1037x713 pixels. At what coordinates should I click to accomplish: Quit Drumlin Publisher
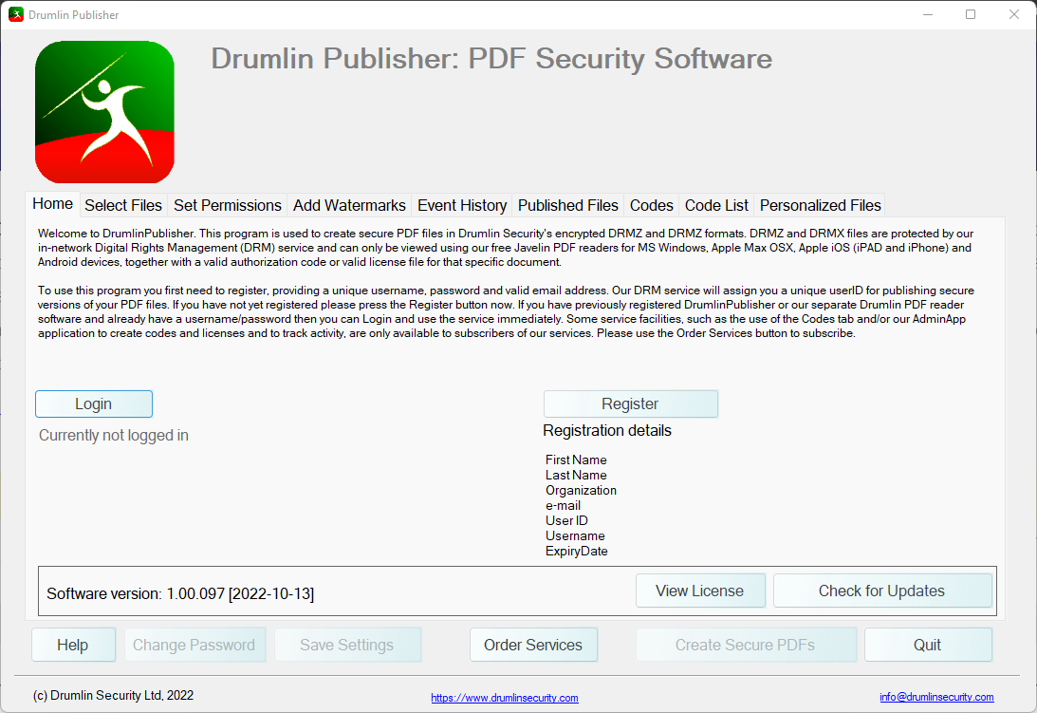coord(928,645)
